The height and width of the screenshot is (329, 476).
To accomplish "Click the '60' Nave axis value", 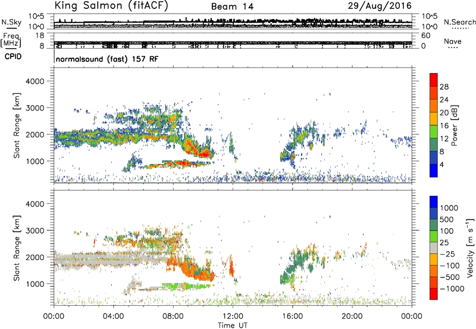I will tap(425, 36).
